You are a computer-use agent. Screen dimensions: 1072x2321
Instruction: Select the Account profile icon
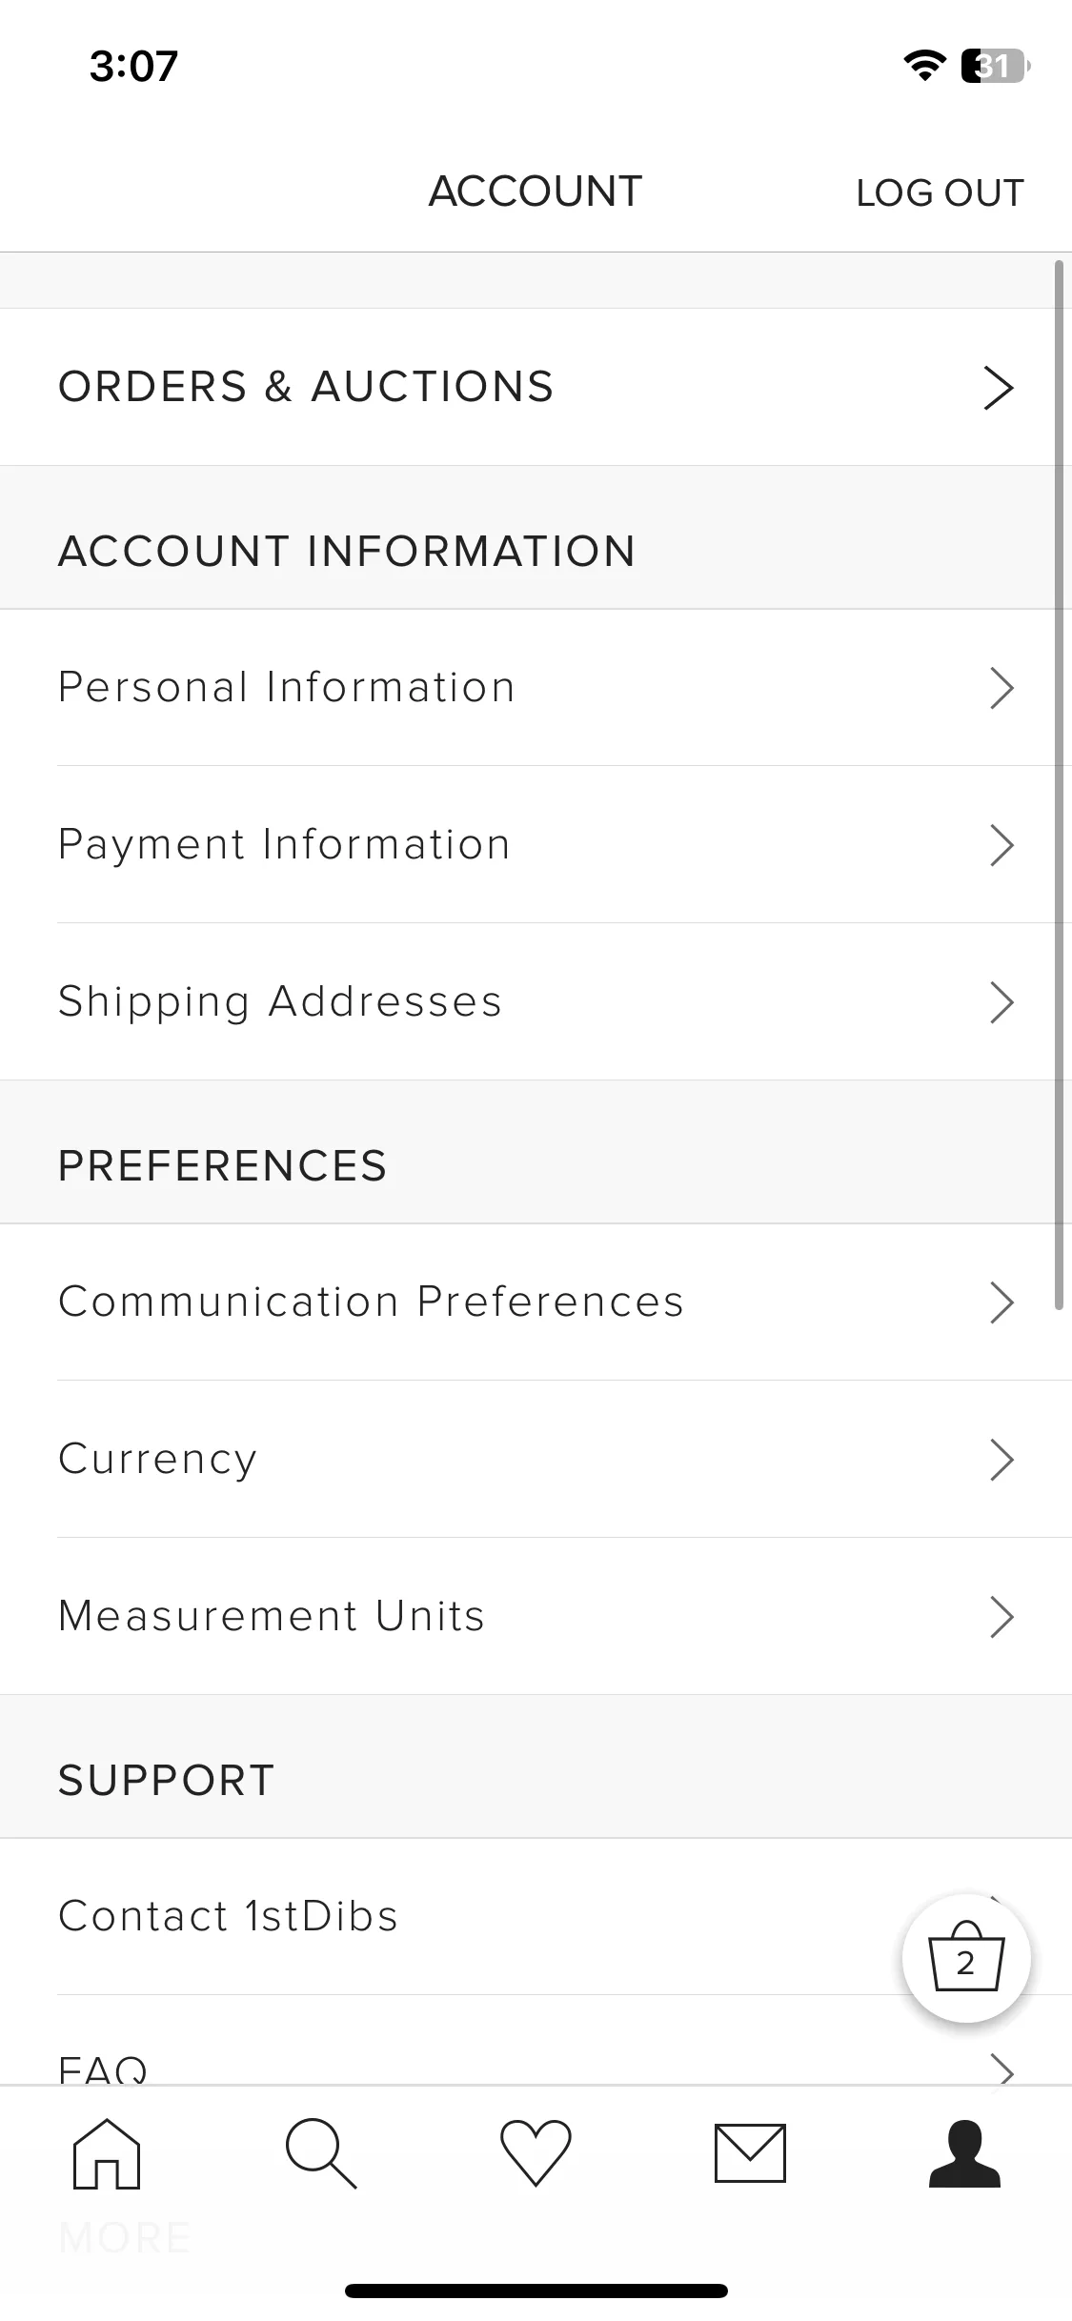(x=964, y=2153)
